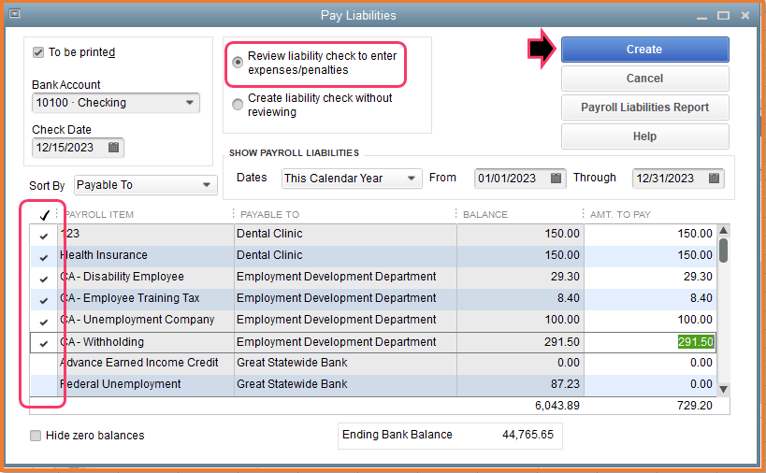
Task: Uncheck CA - Unemployment Company checkmark
Action: point(44,322)
